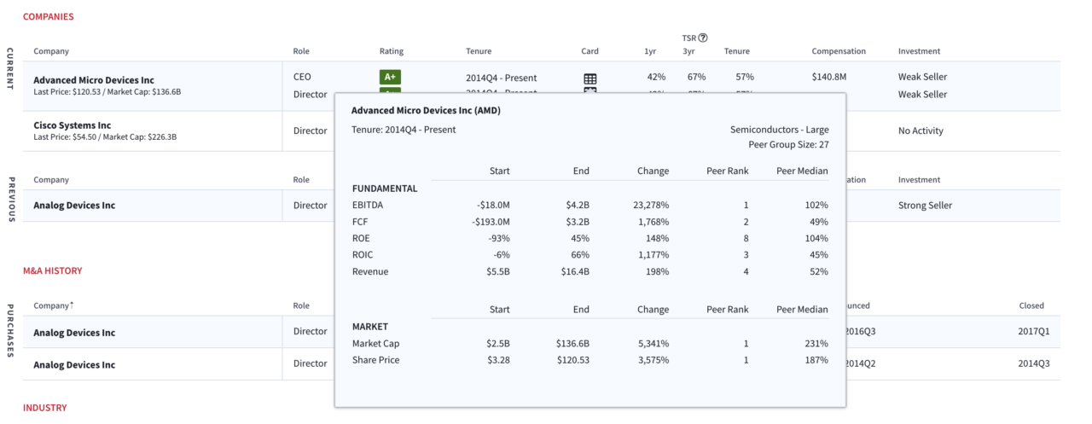Click the Rating column header in Current table
Image resolution: width=1092 pixels, height=424 pixels.
tap(392, 51)
